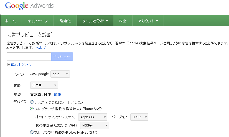
Task: Click the 広告プレビューと診断 page heading
Action: click(29, 35)
